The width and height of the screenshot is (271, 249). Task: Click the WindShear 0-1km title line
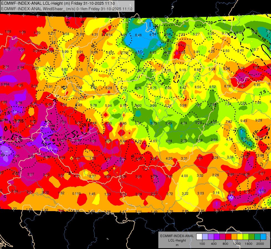67,9
